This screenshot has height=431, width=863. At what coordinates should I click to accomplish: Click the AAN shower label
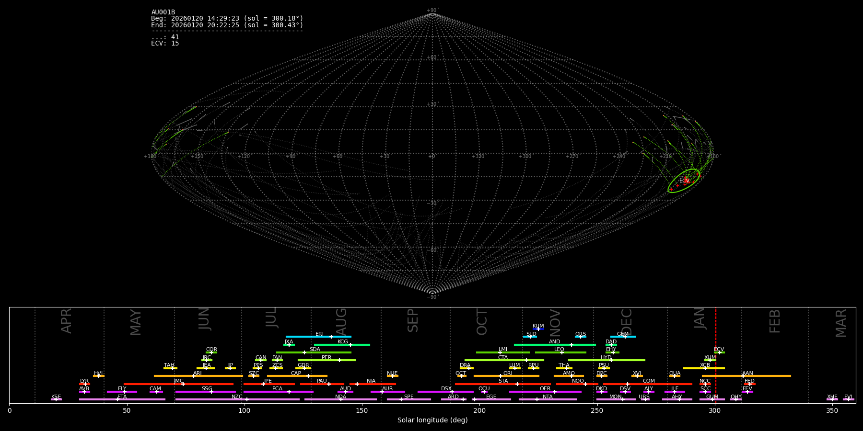tap(747, 373)
